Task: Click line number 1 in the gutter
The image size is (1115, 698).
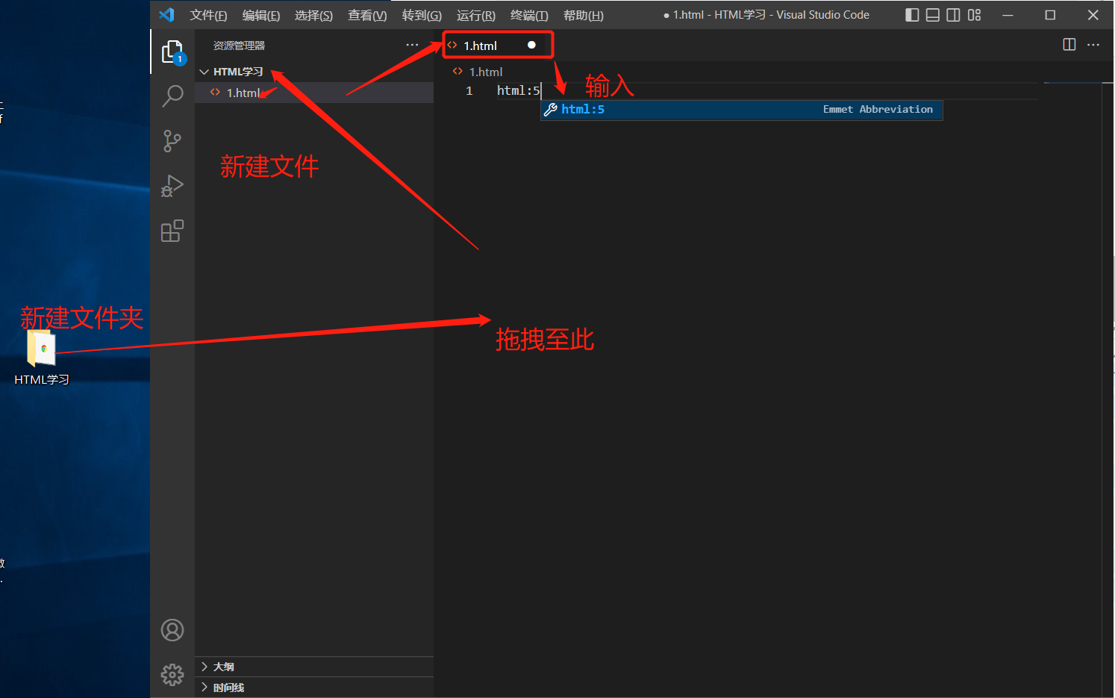Action: [469, 91]
